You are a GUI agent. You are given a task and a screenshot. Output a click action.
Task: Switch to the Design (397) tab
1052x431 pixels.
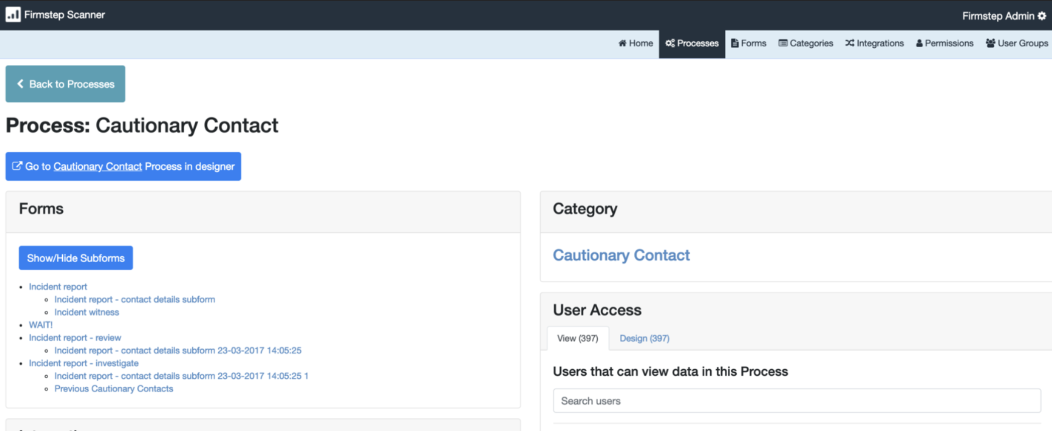pyautogui.click(x=644, y=338)
